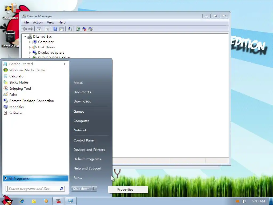The image size is (273, 205).
Task: Click Scan for hardware changes toolbar icon
Action: 70,29
